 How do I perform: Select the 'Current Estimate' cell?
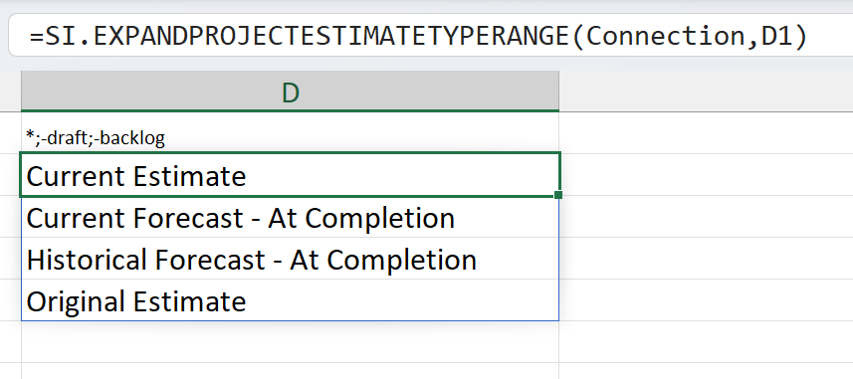[290, 174]
